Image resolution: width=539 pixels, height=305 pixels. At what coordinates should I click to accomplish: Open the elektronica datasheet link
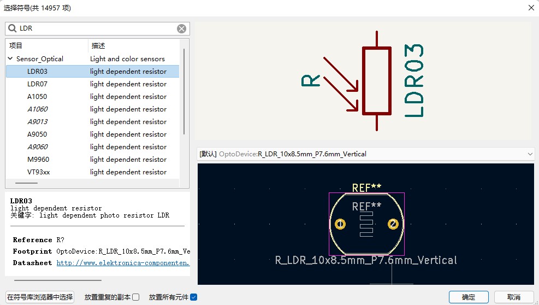123,263
